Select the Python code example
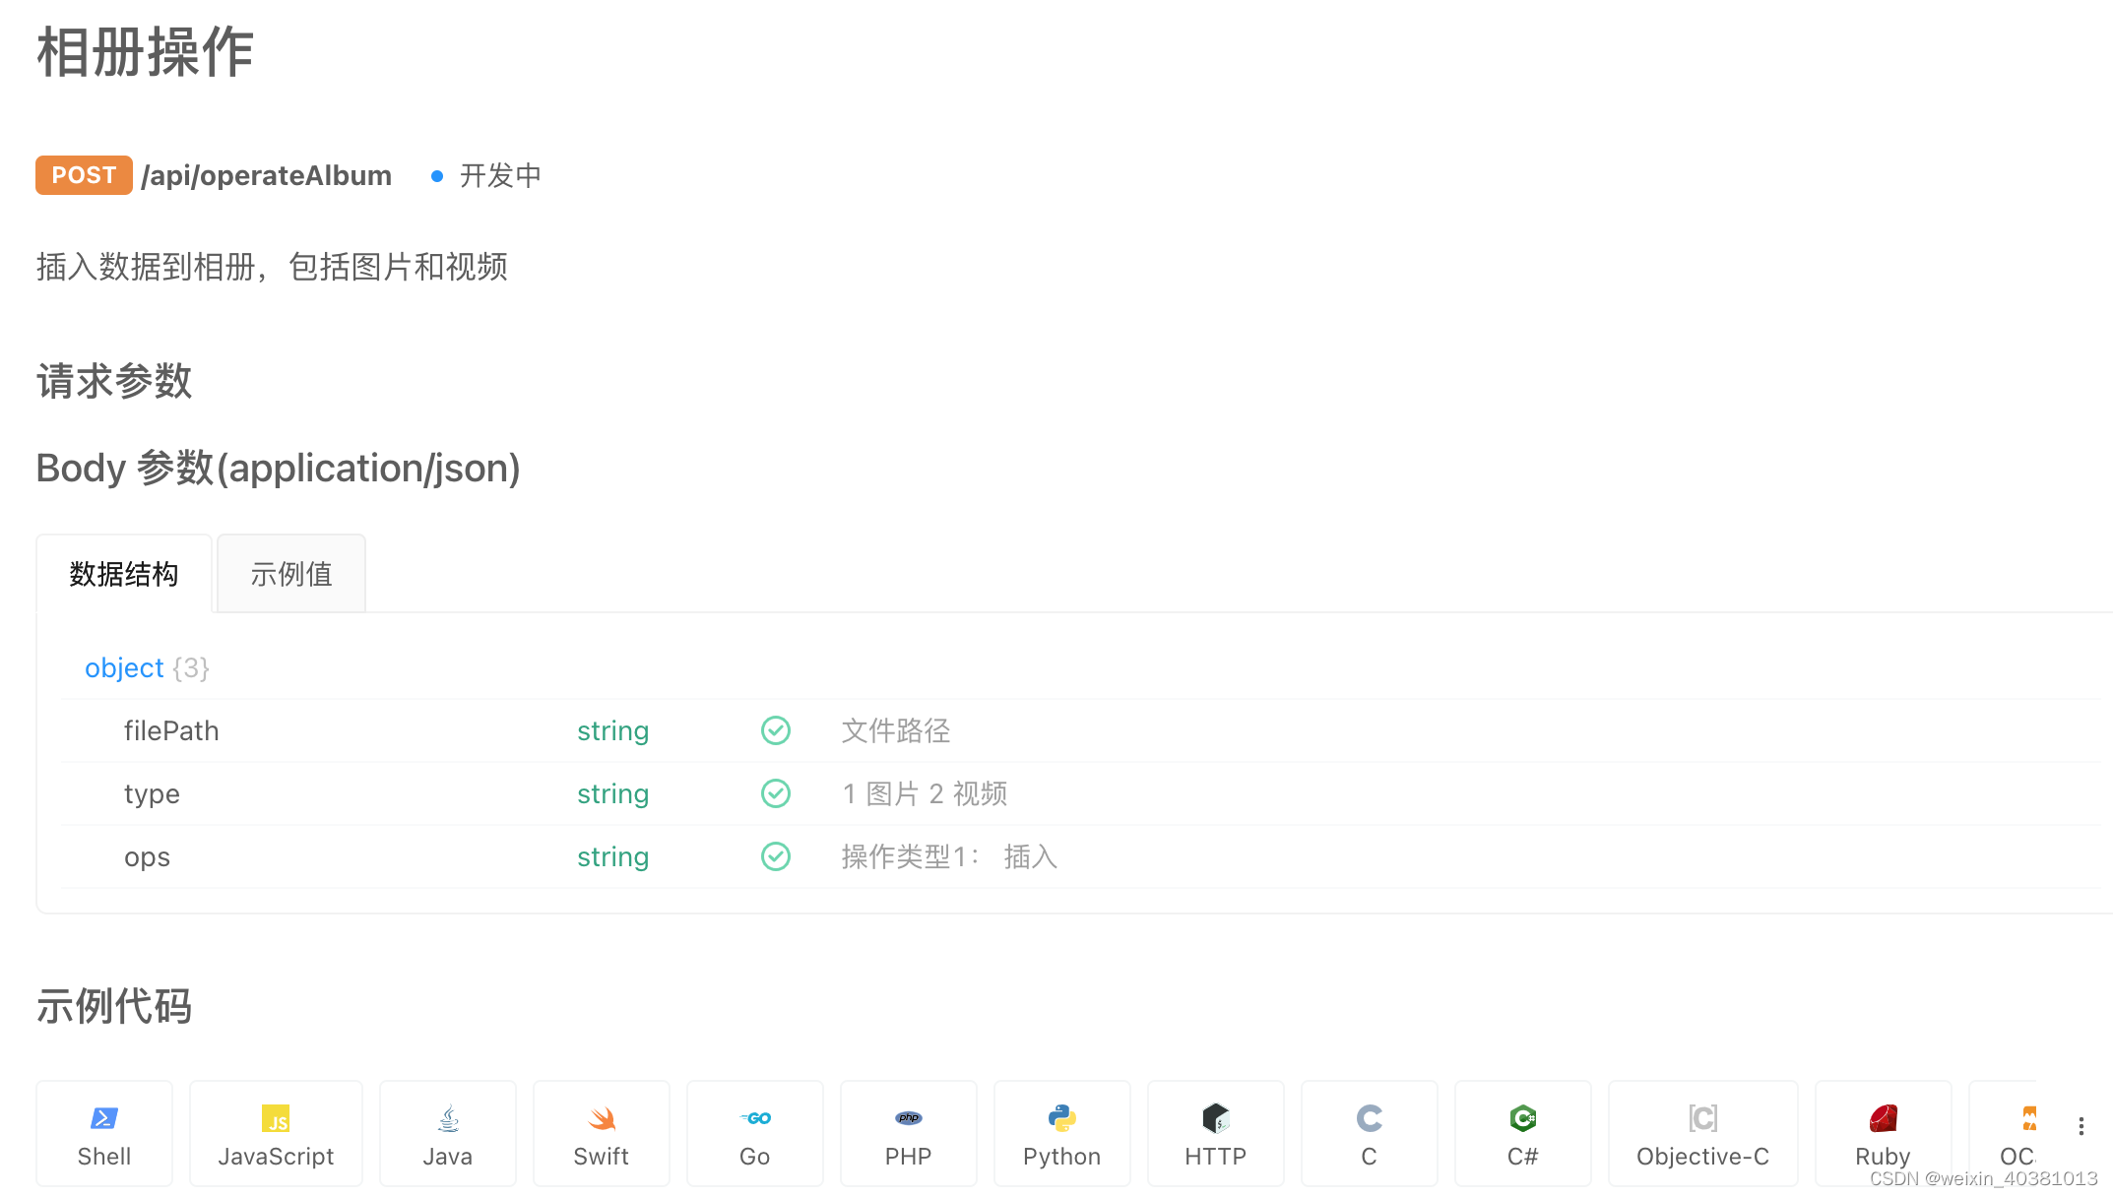Image resolution: width=2113 pixels, height=1197 pixels. pyautogui.click(x=1061, y=1133)
